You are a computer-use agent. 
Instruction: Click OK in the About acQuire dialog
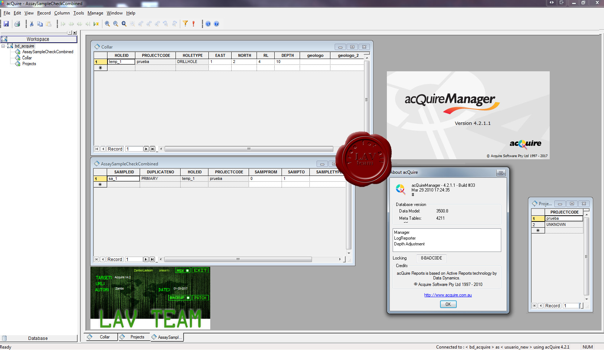(448, 304)
